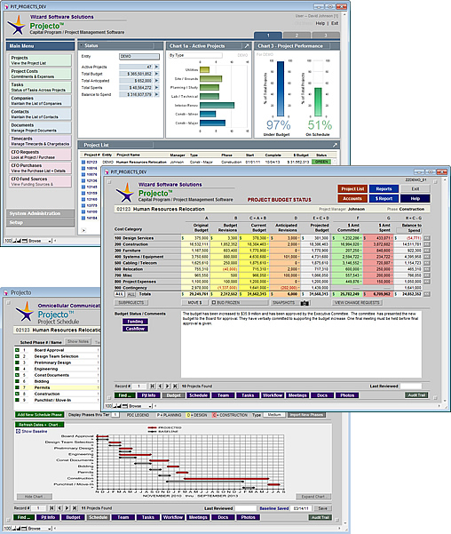
Task: Click Help link in main window header
Action: (x=320, y=23)
